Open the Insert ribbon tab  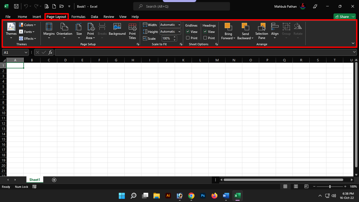click(x=37, y=17)
